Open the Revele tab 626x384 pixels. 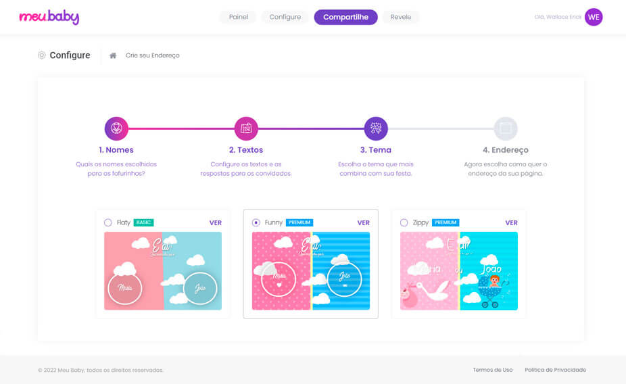point(401,18)
